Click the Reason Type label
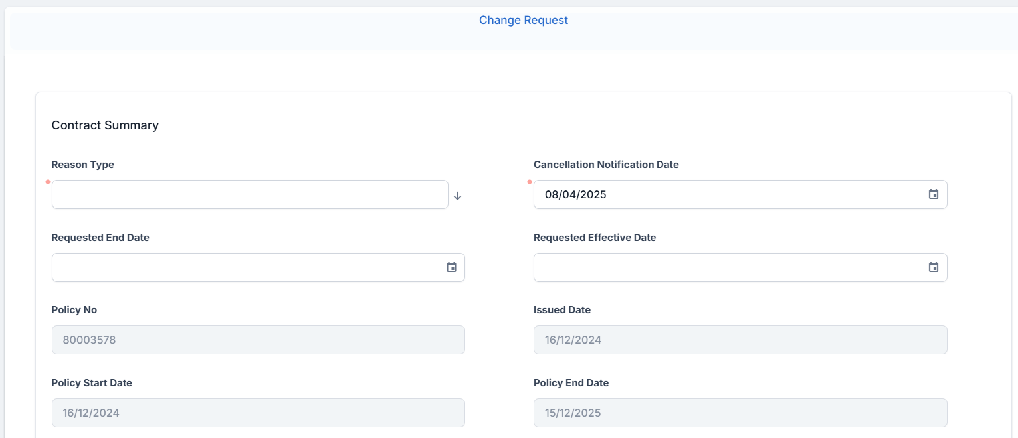The height and width of the screenshot is (438, 1018). (x=82, y=165)
